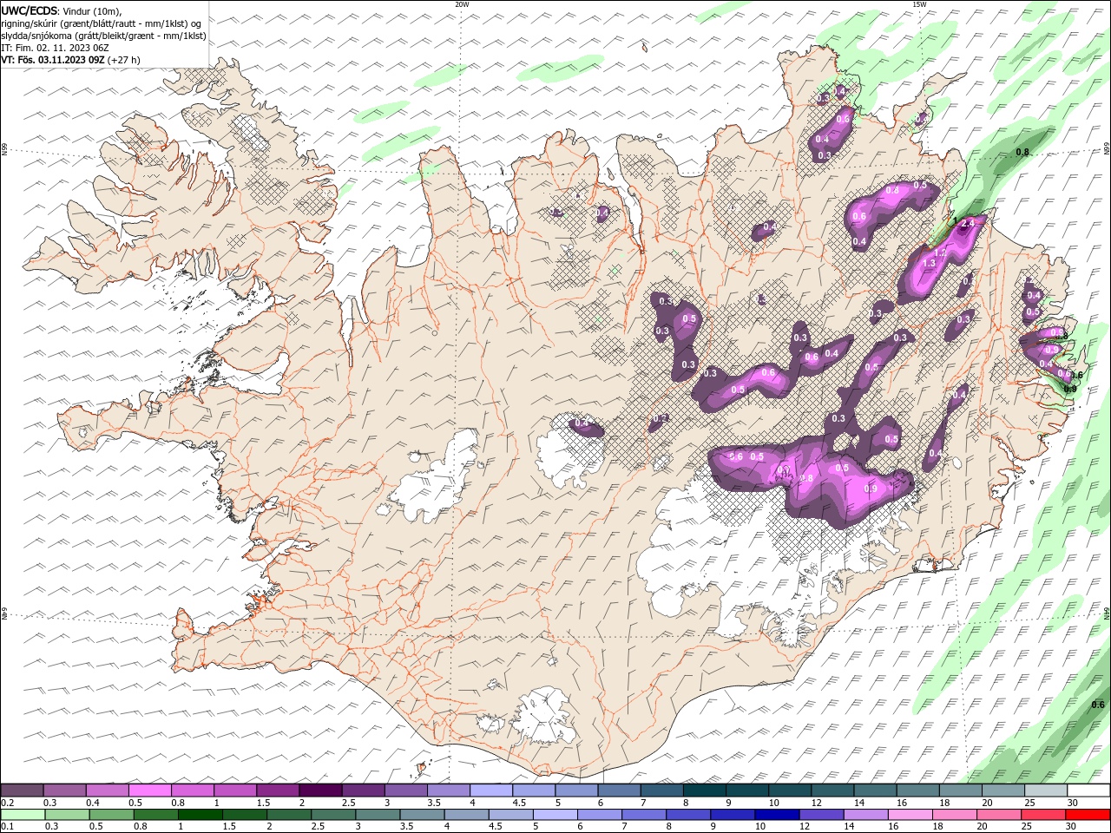The width and height of the screenshot is (1111, 833).
Task: Click the snow legend swatch starting at 0.5
Action: 149,790
